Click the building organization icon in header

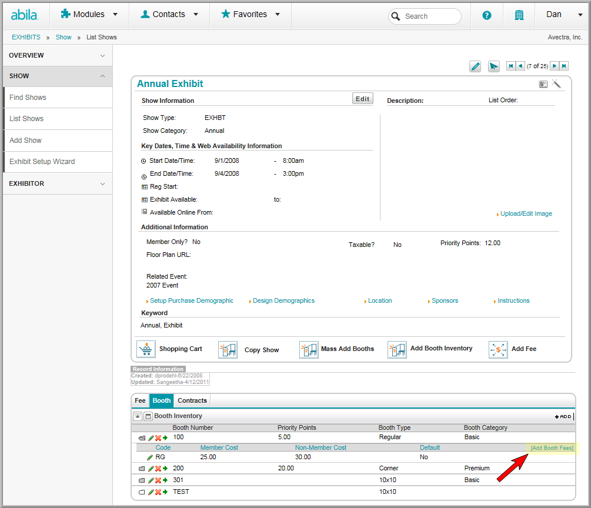pos(519,15)
